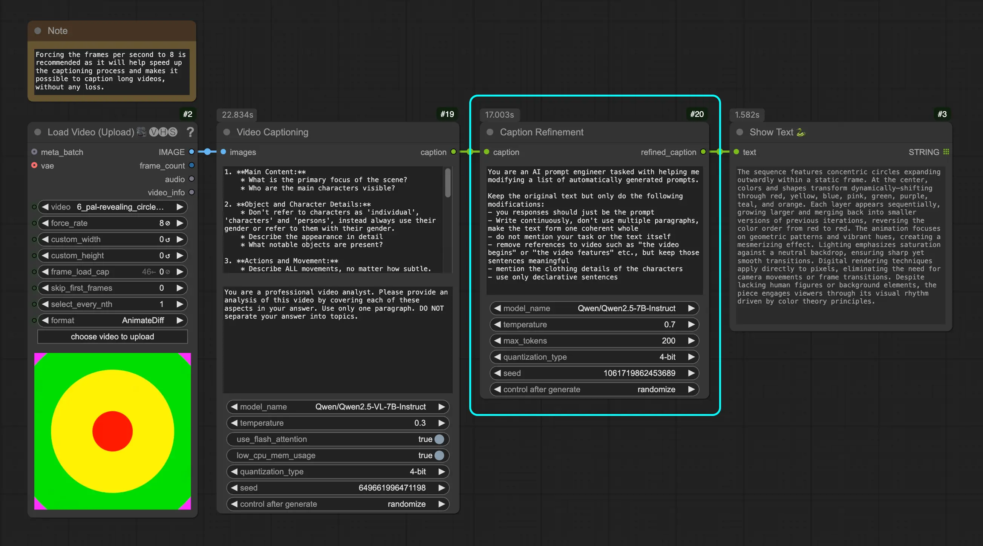Click choose video to upload button
This screenshot has width=983, height=546.
click(113, 336)
